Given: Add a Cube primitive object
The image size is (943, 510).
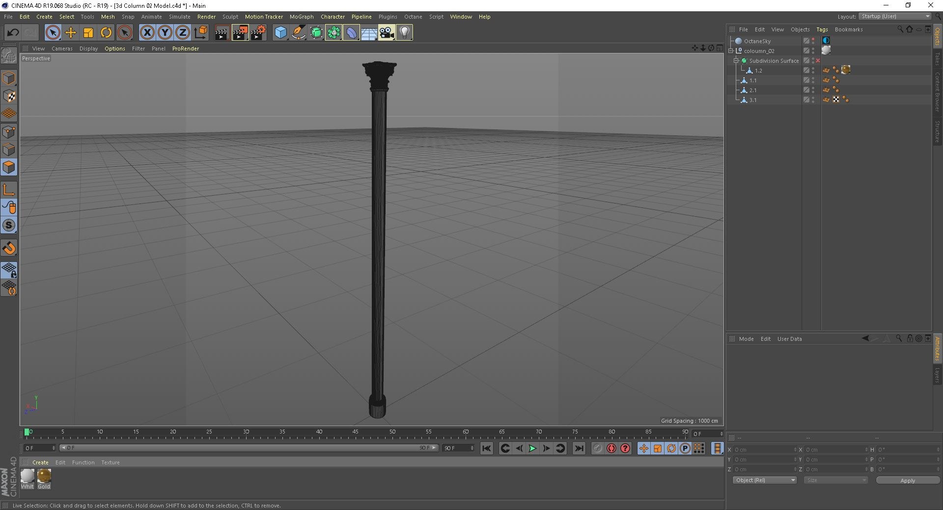Looking at the screenshot, I should coord(280,33).
